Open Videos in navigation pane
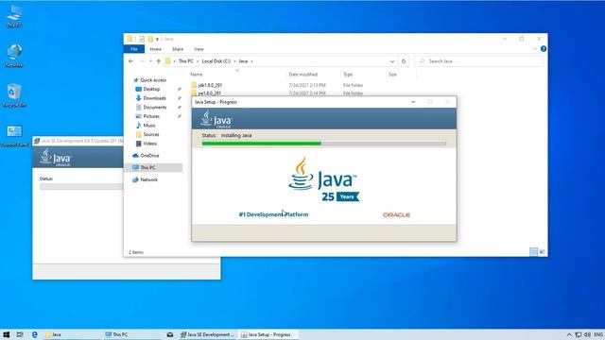The height and width of the screenshot is (340, 605). click(150, 144)
